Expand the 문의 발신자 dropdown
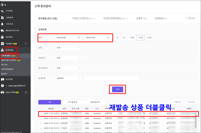The image size is (201, 133). tap(68, 68)
